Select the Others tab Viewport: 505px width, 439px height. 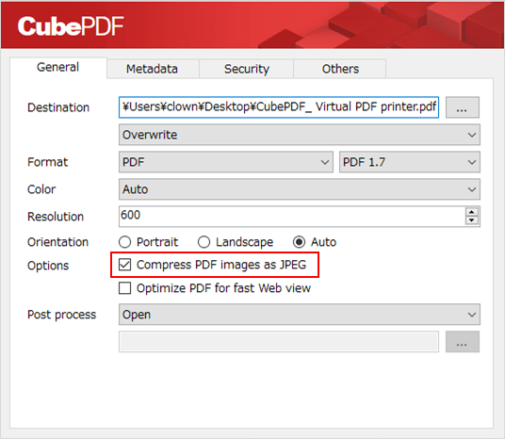pyautogui.click(x=340, y=69)
